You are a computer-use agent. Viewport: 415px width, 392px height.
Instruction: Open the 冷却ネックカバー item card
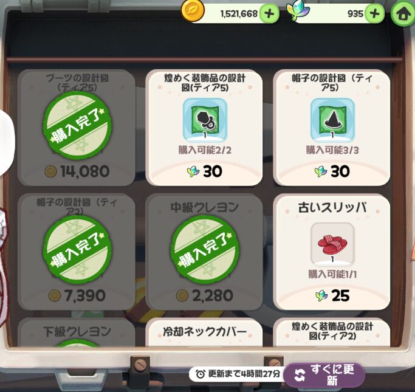[204, 332]
